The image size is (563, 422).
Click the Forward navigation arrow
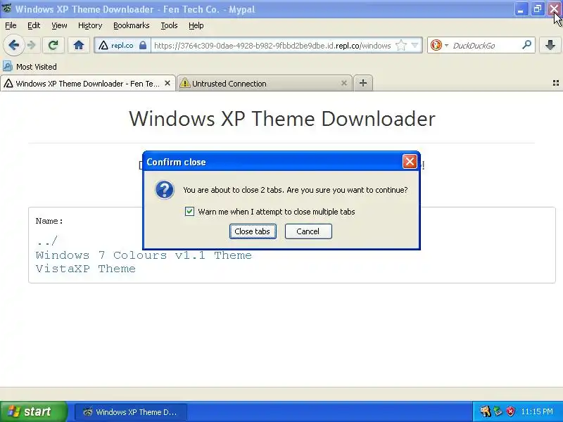click(32, 45)
